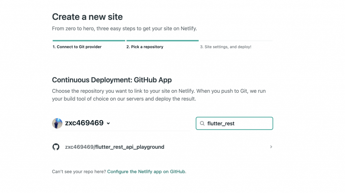Click the right chevron on the repository row
Screen dimensions: 345x193
click(271, 147)
